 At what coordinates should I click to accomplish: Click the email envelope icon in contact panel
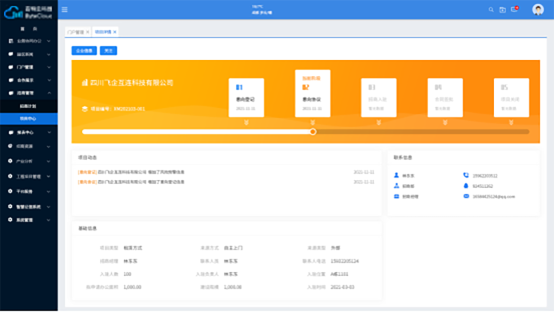coord(466,196)
